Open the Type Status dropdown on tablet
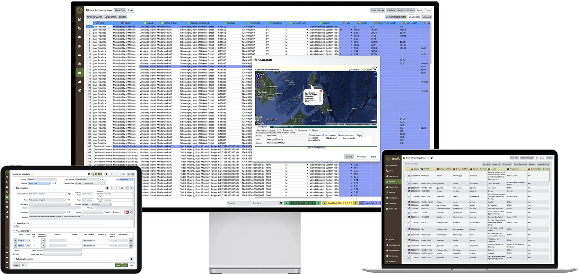Viewport: 578px width, 274px height. pos(49,204)
